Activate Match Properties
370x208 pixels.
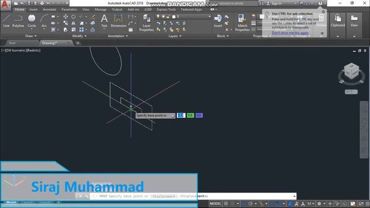242,23
